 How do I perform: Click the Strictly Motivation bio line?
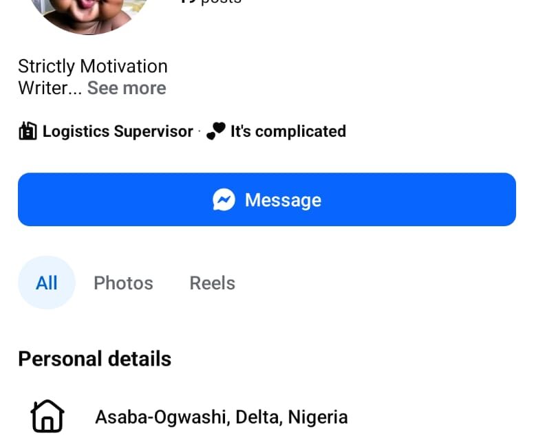pyautogui.click(x=93, y=67)
